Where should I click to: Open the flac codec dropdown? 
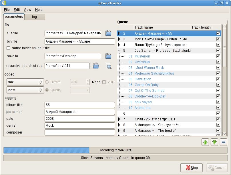click(x=25, y=82)
